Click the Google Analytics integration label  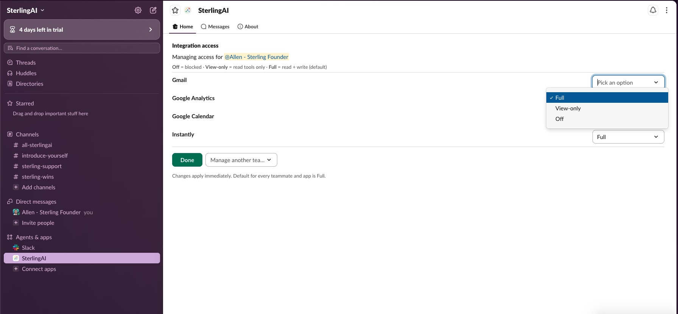193,98
